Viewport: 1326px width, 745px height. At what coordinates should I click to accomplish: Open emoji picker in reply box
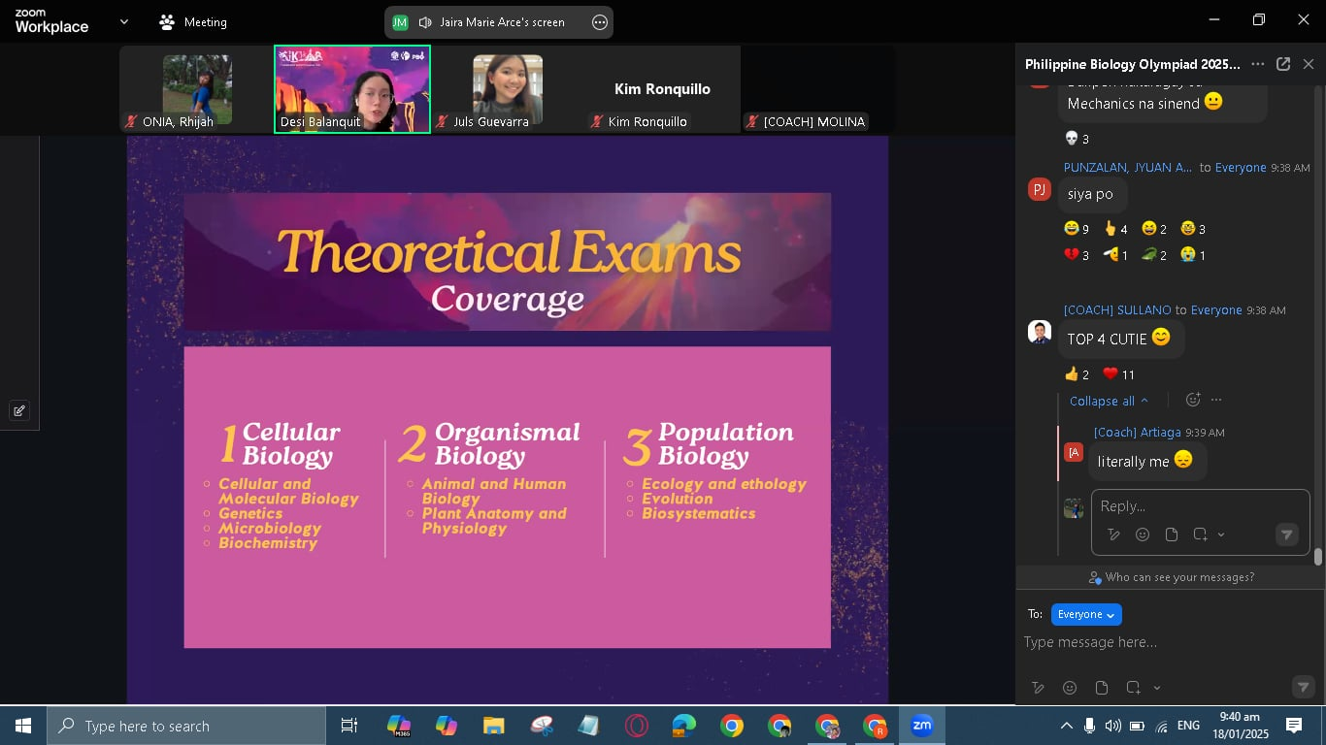pyautogui.click(x=1143, y=534)
